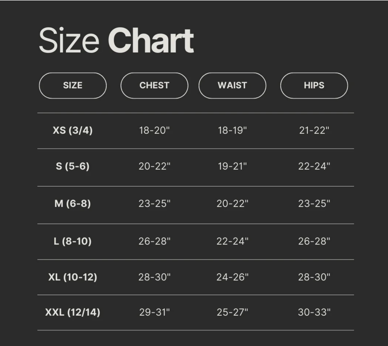Click the XXL hips value 30-33"
Screen dimensions: 388x346
click(x=314, y=312)
